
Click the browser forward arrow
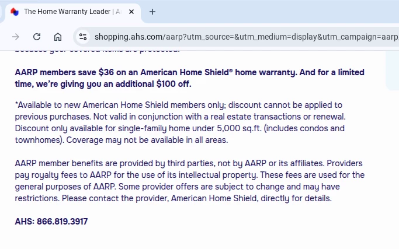[16, 37]
